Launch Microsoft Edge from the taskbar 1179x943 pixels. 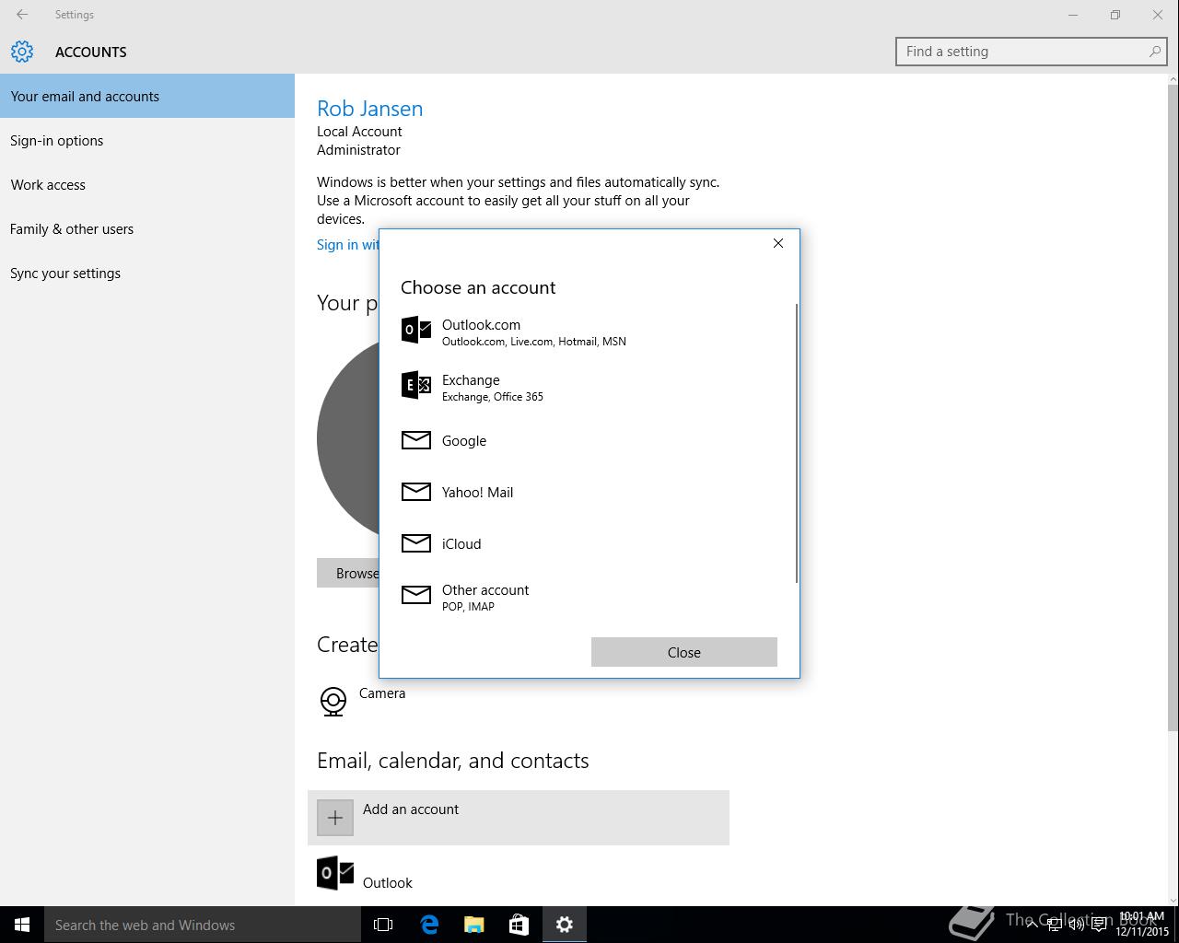429,925
